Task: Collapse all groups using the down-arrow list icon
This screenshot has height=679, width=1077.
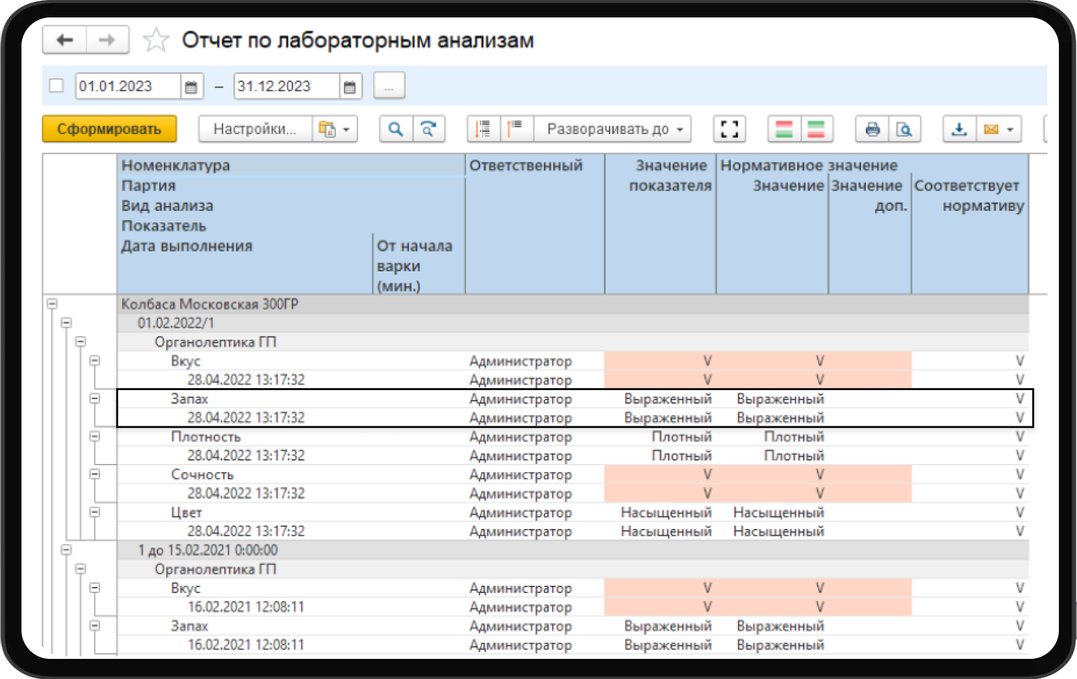Action: click(x=484, y=129)
